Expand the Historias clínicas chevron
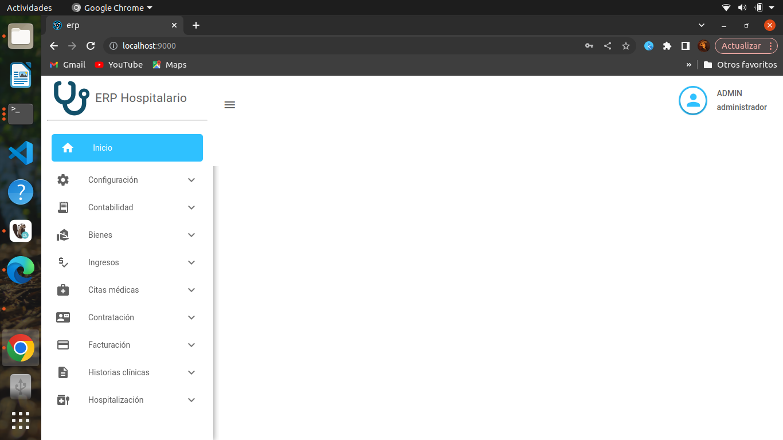 pyautogui.click(x=191, y=372)
